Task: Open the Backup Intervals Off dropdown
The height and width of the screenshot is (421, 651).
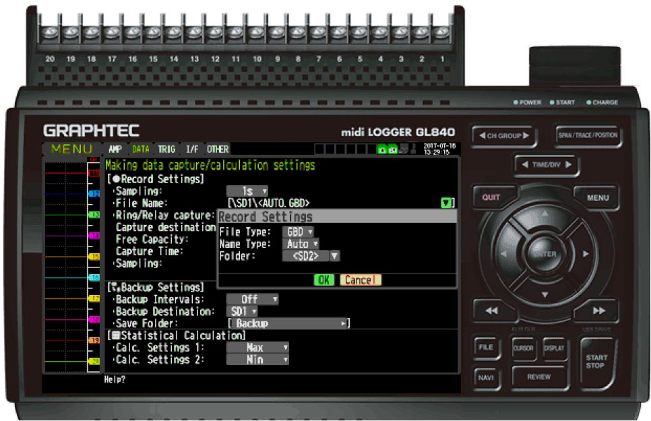Action: point(253,299)
